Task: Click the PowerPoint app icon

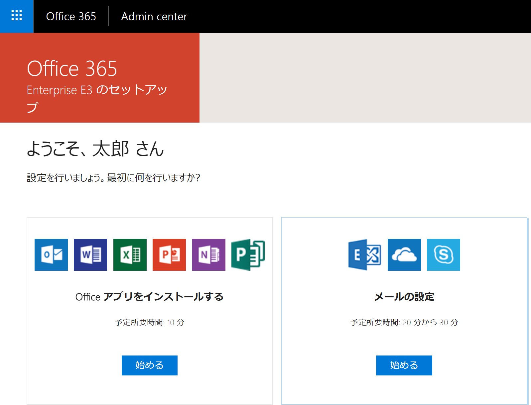Action: coord(169,255)
